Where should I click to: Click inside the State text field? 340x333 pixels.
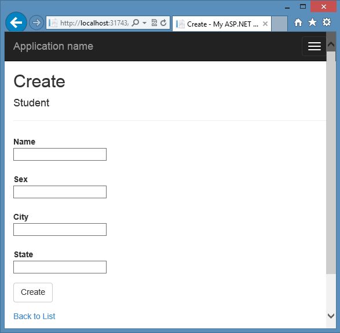coord(60,267)
